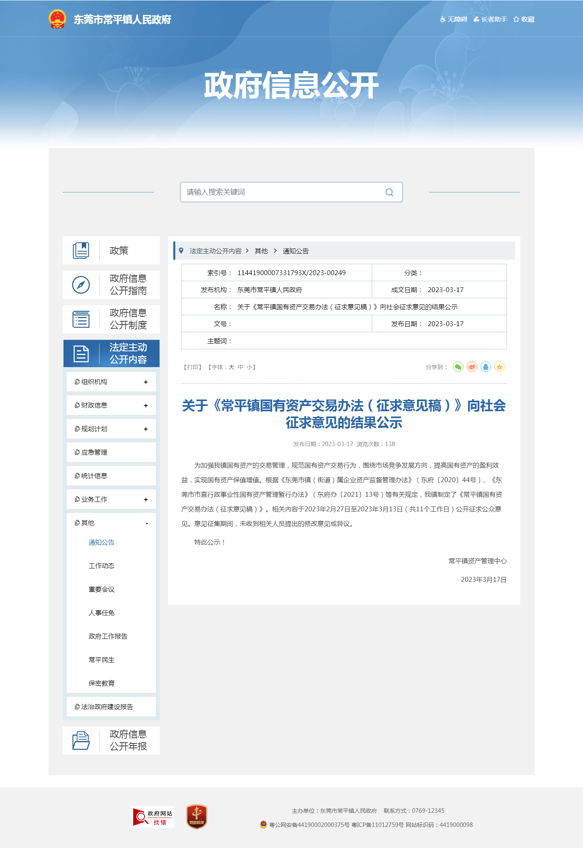Open the 法治政府建设报告 menu item
This screenshot has width=583, height=848.
[x=111, y=707]
